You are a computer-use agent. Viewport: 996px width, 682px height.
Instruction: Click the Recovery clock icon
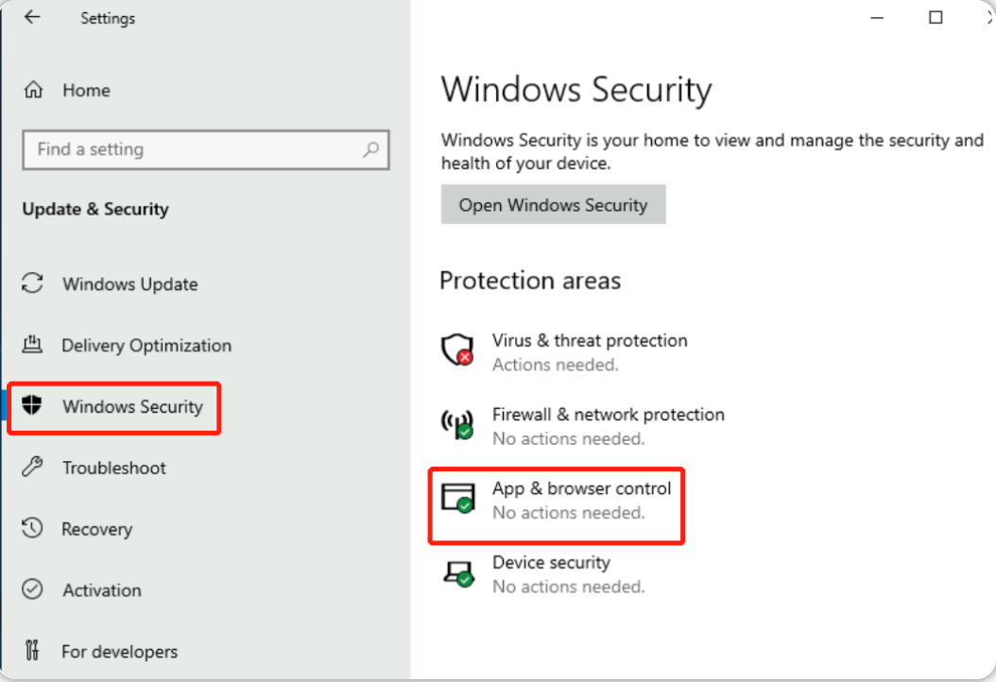32,528
